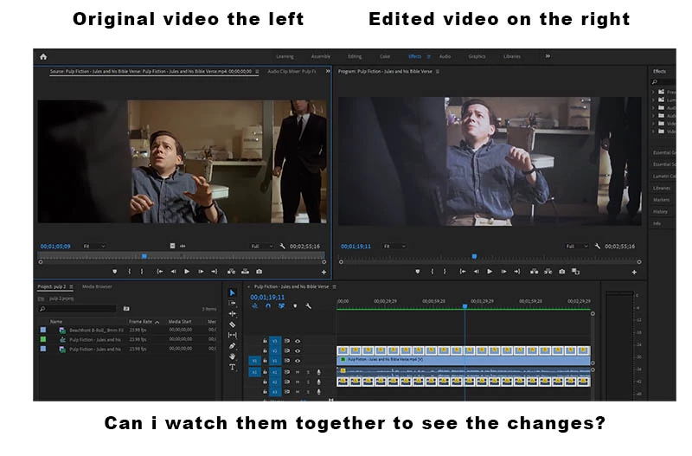Screen dimensions: 692x456
Task: Go to Out point in Program monitor
Action: [516, 272]
